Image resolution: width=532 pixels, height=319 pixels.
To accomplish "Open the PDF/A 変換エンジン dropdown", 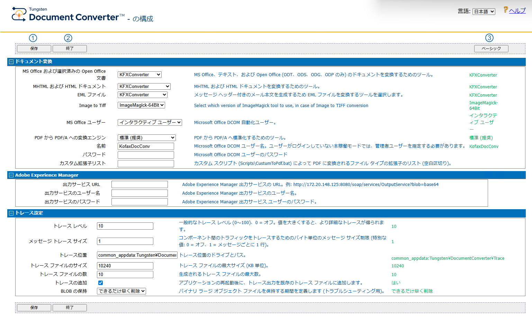I will click(147, 138).
